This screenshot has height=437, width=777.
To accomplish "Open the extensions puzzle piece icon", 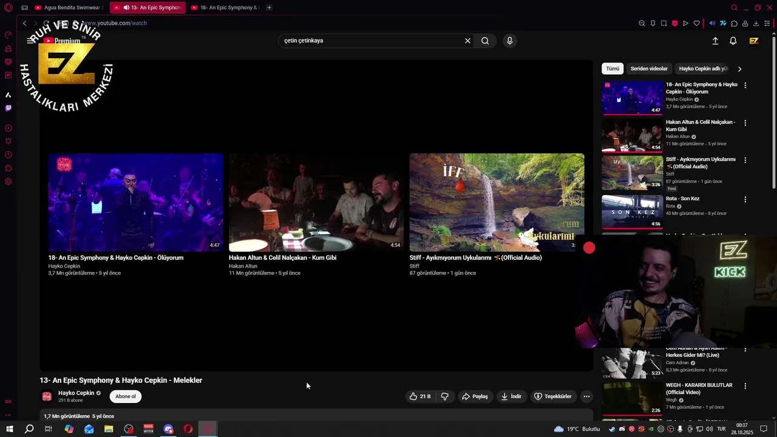I will point(734,23).
